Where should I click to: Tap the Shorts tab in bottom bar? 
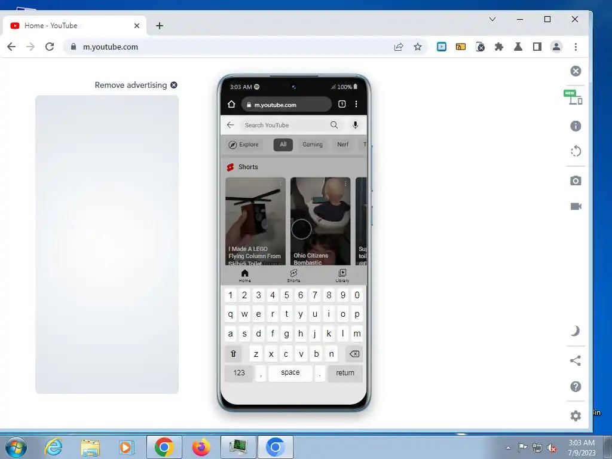pyautogui.click(x=293, y=276)
